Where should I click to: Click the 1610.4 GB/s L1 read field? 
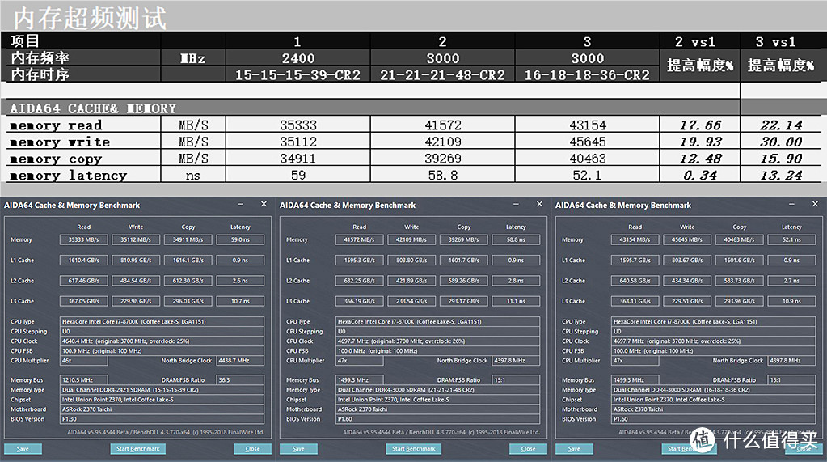point(83,261)
